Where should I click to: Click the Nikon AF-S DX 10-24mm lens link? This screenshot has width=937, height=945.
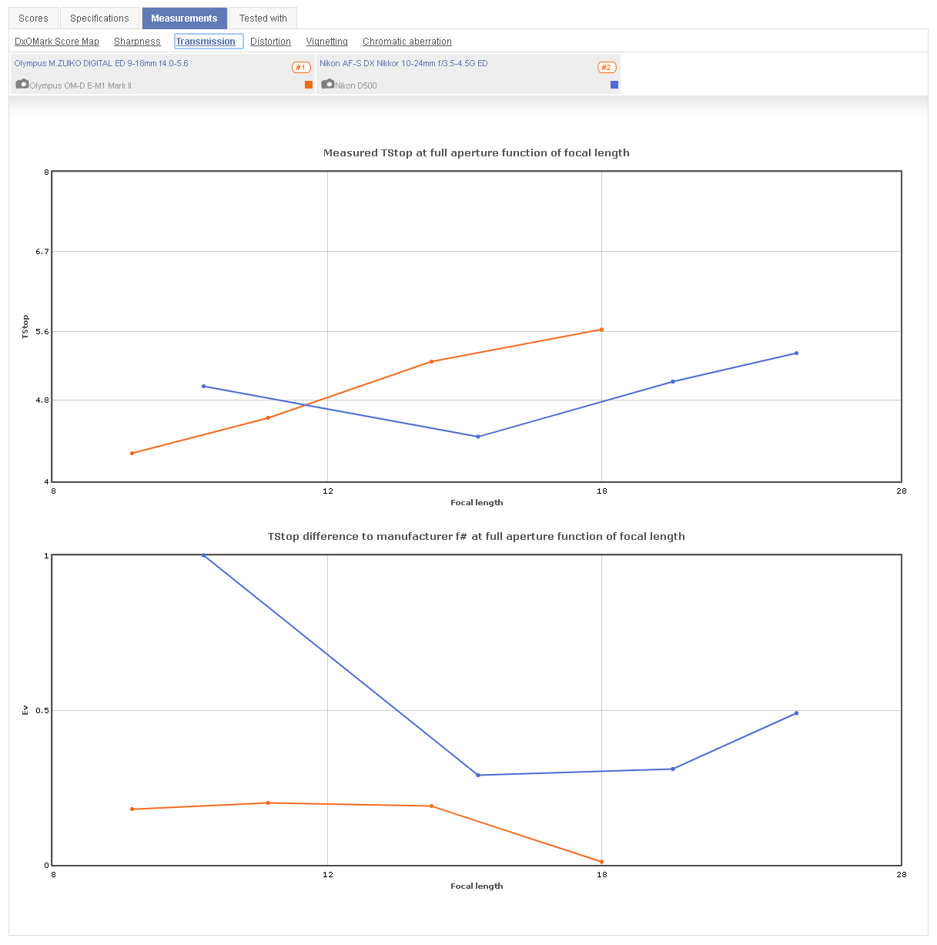(403, 64)
